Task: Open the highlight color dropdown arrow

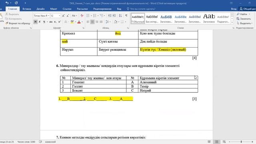Action: pyautogui.click(x=76, y=22)
